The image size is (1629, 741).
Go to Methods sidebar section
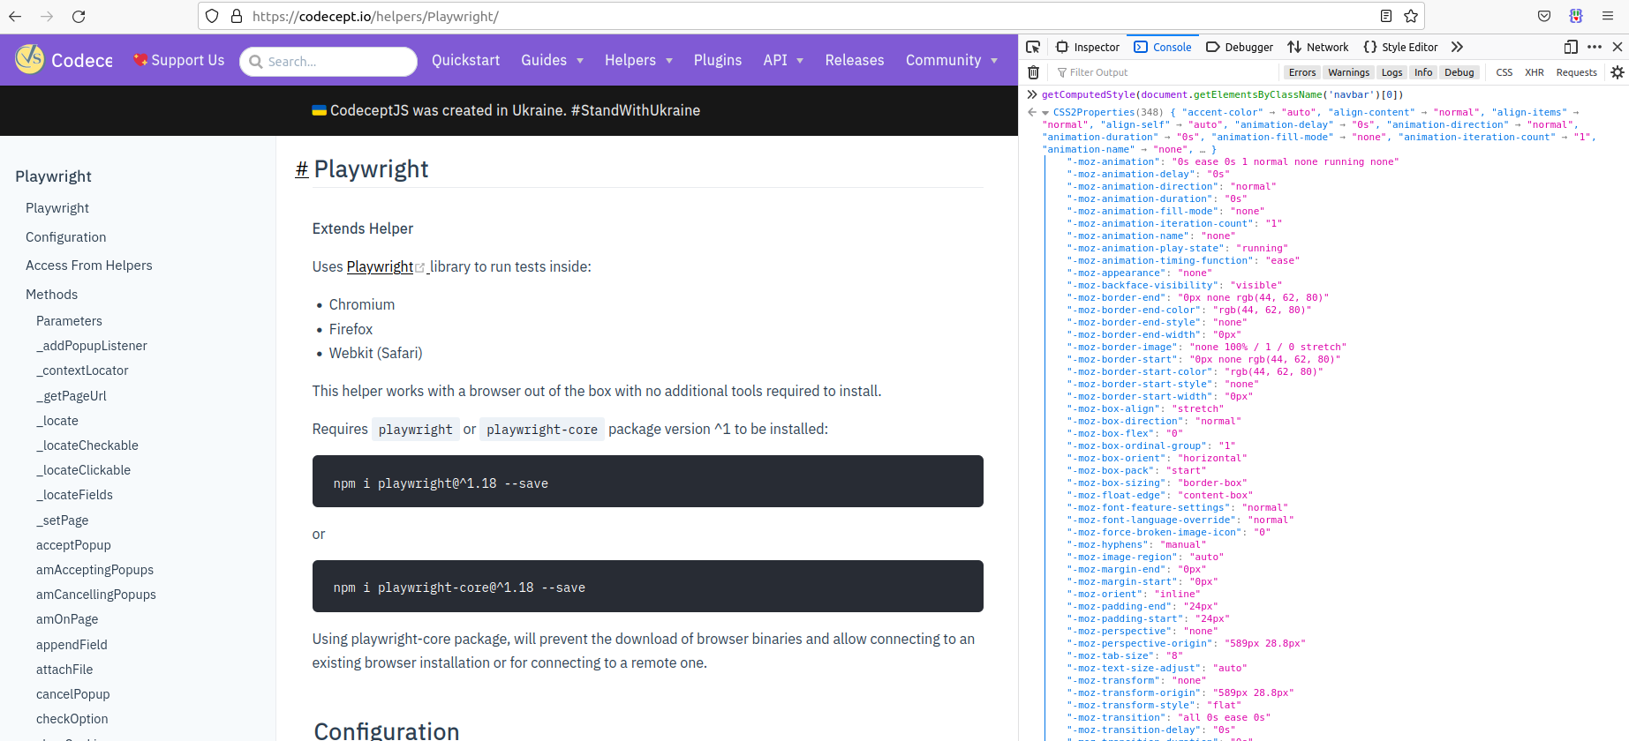(52, 295)
